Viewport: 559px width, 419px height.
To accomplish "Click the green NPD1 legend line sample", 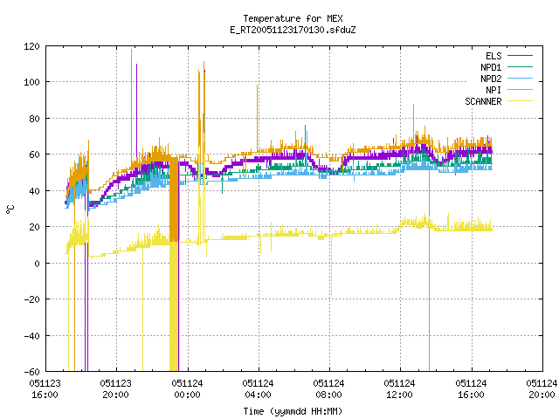I will point(521,67).
